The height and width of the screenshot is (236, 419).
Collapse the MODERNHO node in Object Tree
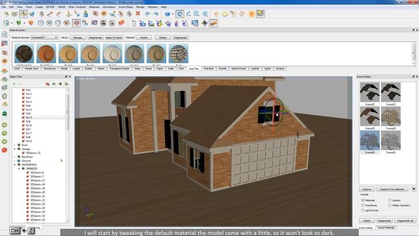tap(14, 165)
